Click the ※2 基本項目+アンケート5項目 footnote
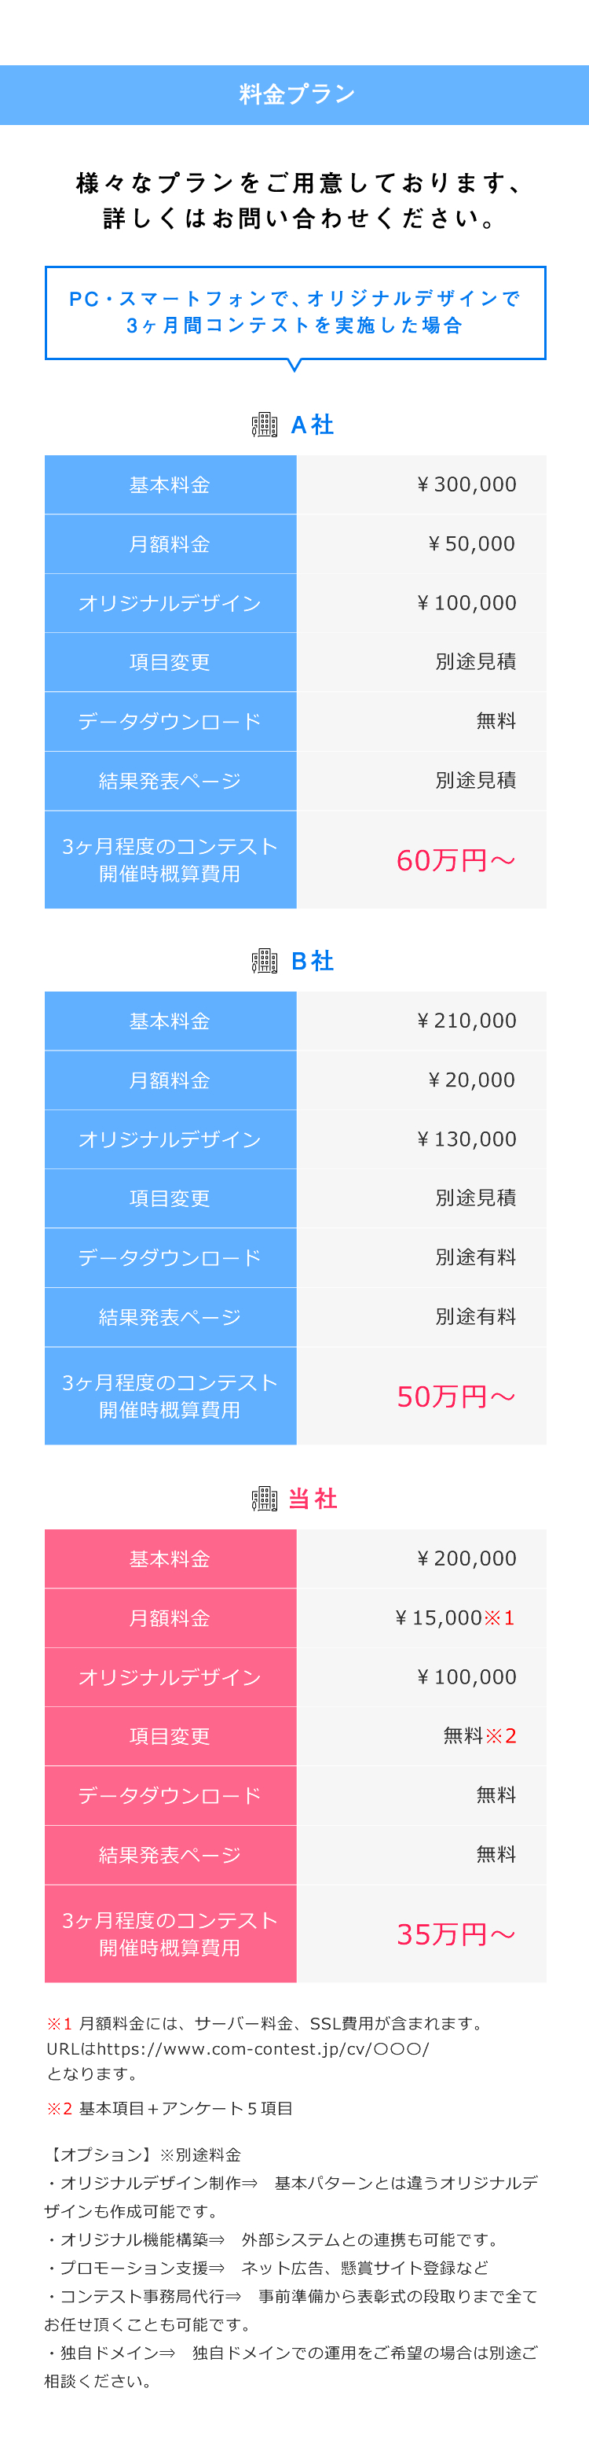 170,2108
